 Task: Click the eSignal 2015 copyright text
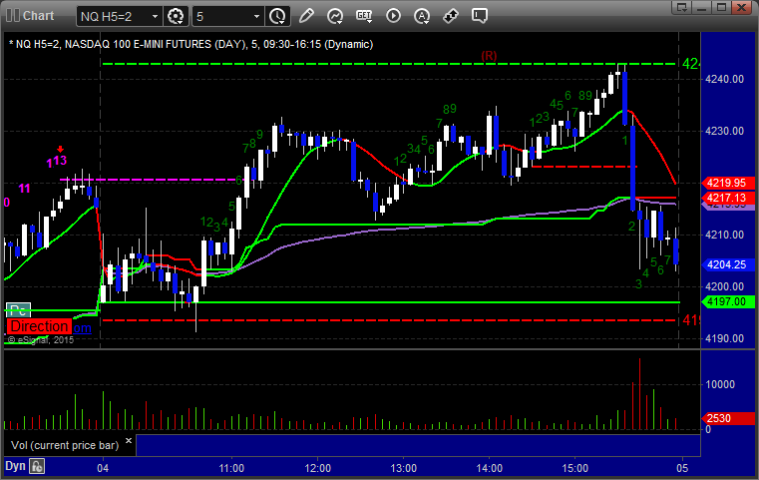[41, 340]
